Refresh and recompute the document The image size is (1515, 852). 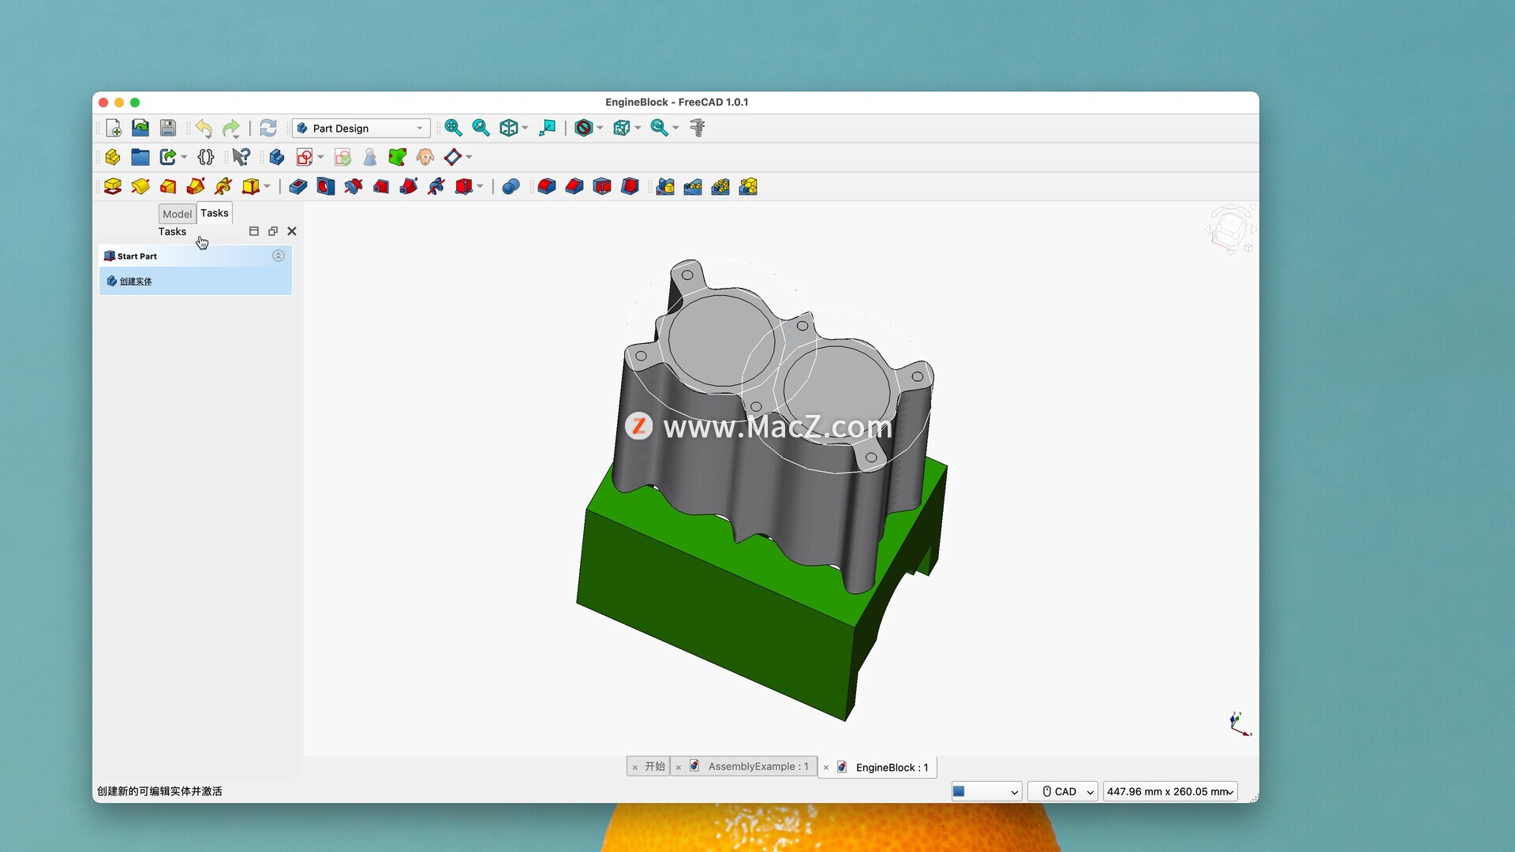tap(268, 128)
